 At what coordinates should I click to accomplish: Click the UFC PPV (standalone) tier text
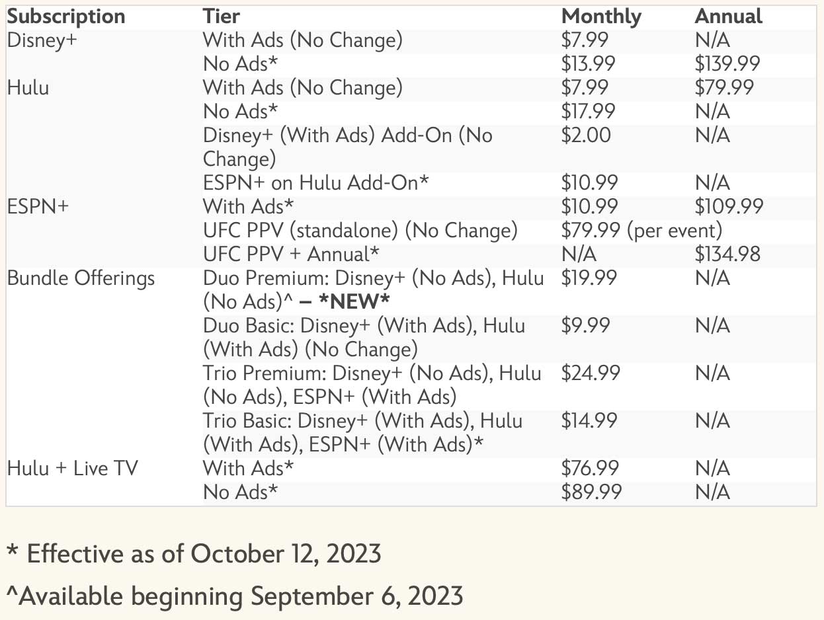pos(360,231)
